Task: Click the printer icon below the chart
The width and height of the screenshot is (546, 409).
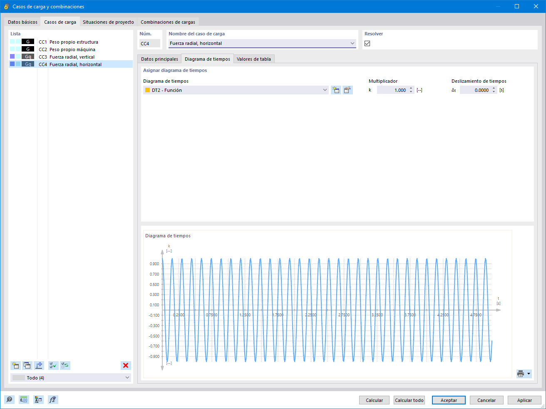Action: [x=521, y=374]
